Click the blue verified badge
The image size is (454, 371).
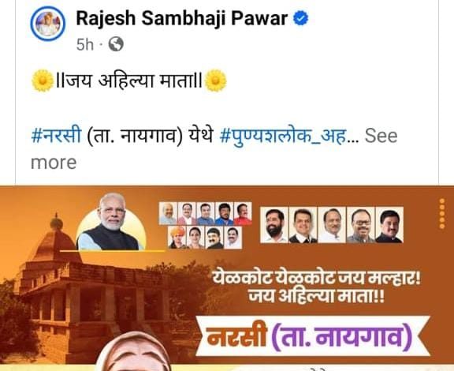301,19
